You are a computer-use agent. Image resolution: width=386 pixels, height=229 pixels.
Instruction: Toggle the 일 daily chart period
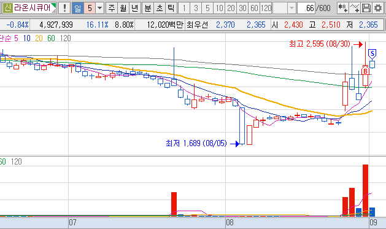[x=78, y=8]
